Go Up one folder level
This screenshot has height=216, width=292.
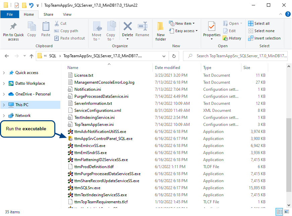32,56
